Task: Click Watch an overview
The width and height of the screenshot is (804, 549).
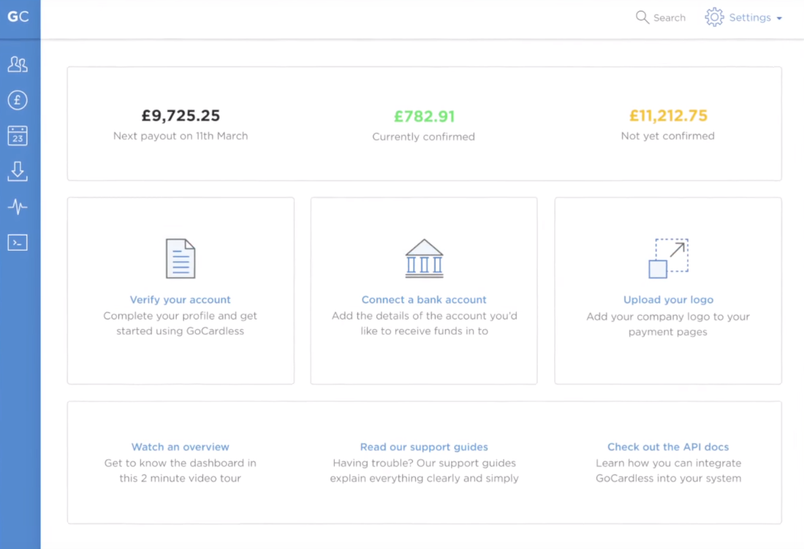Action: pos(180,447)
